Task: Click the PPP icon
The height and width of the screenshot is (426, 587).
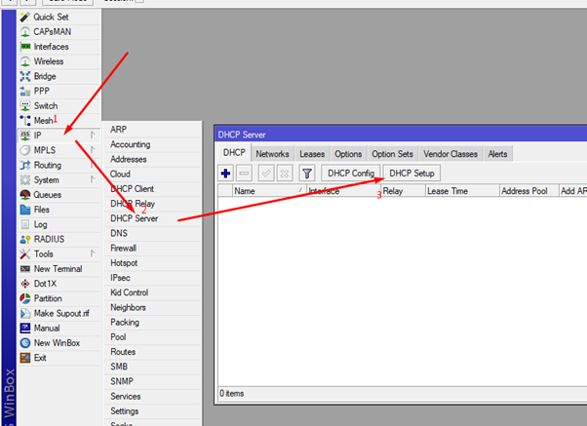Action: pos(25,91)
